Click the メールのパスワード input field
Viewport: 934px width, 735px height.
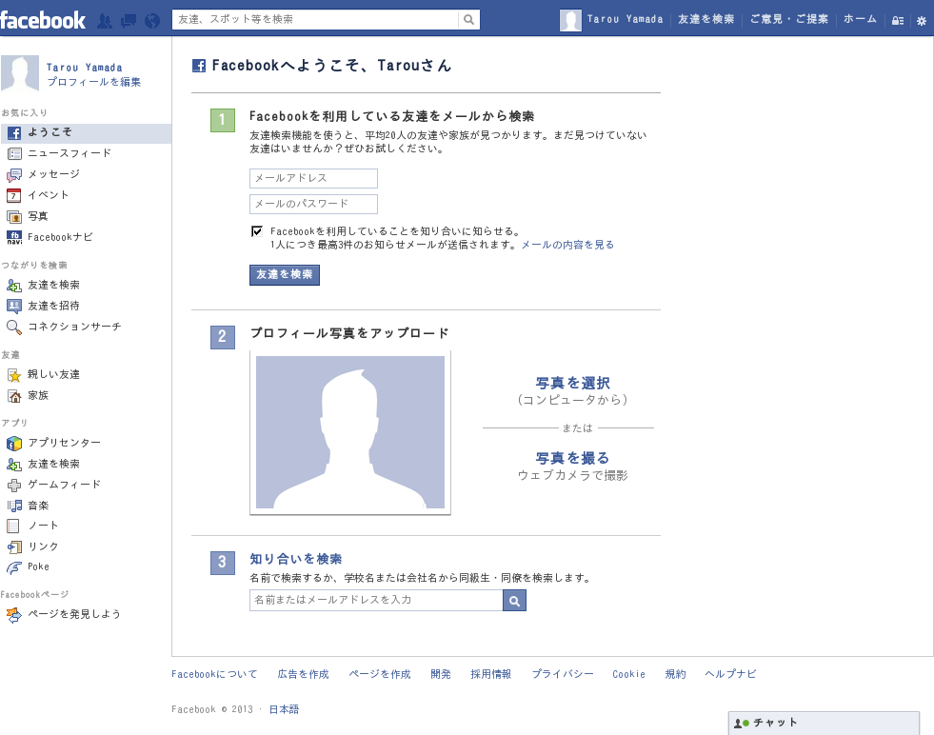313,204
